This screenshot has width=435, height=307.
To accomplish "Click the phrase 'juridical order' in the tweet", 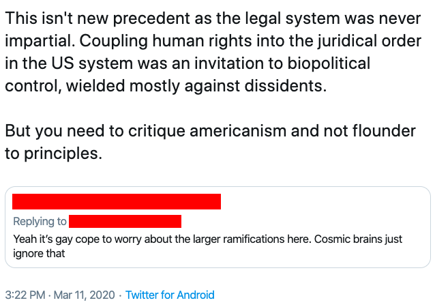I will coord(372,41).
